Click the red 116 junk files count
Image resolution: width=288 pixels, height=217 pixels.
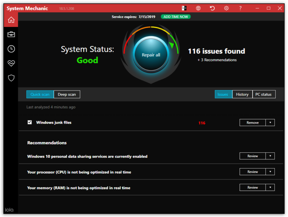coord(202,123)
